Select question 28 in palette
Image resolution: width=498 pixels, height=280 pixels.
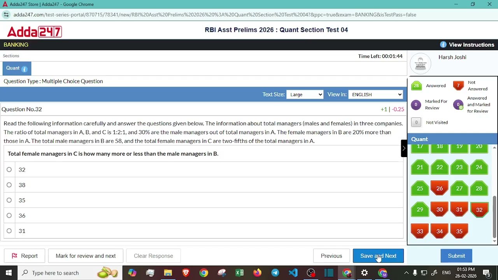tap(479, 189)
